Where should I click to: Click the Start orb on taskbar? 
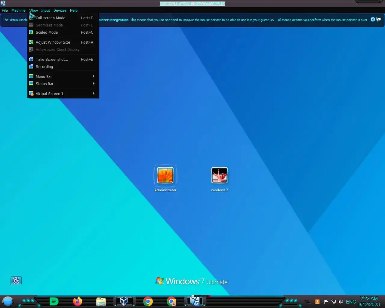click(x=8, y=301)
